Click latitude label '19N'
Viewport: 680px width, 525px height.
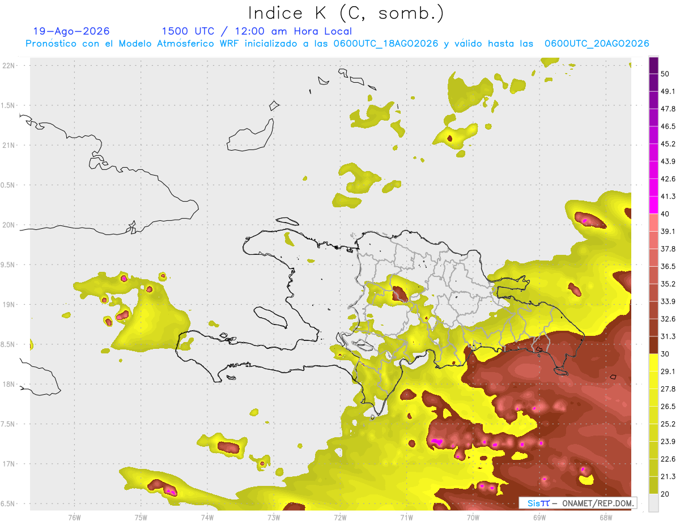coord(10,305)
